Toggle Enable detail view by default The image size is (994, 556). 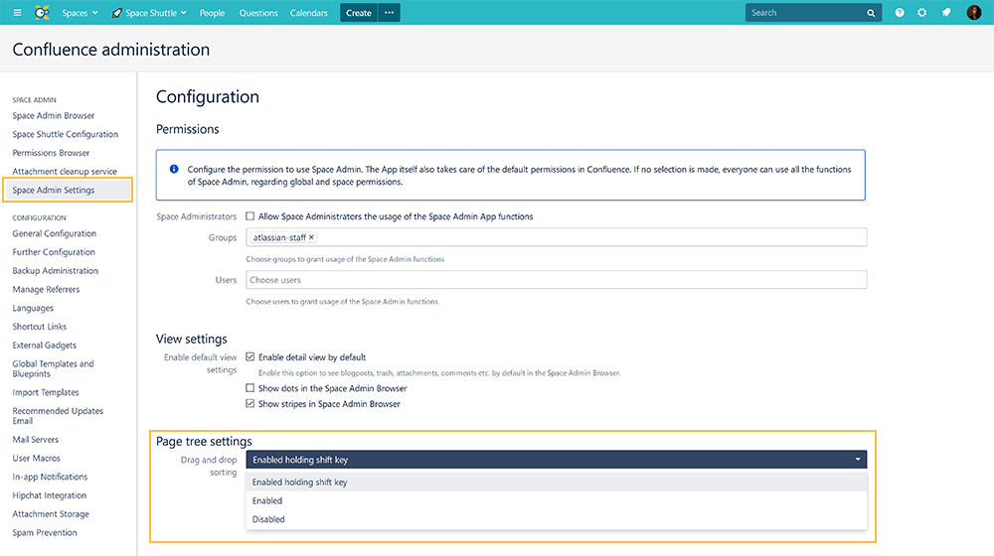[249, 357]
